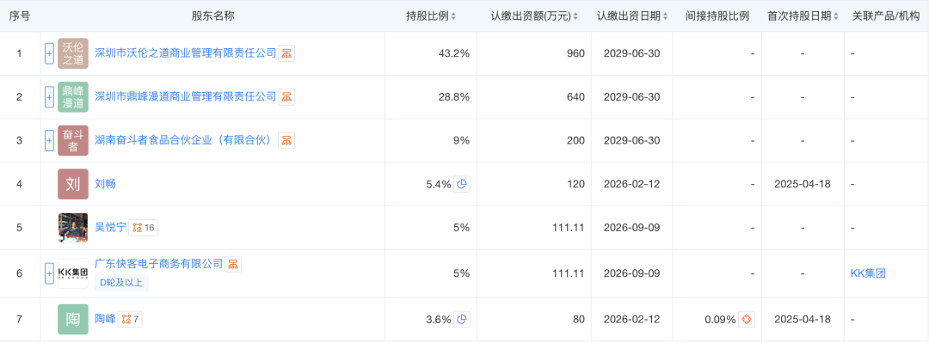This screenshot has width=929, height=343.
Task: Click the 沃伦之道 company logo tile
Action: (73, 53)
